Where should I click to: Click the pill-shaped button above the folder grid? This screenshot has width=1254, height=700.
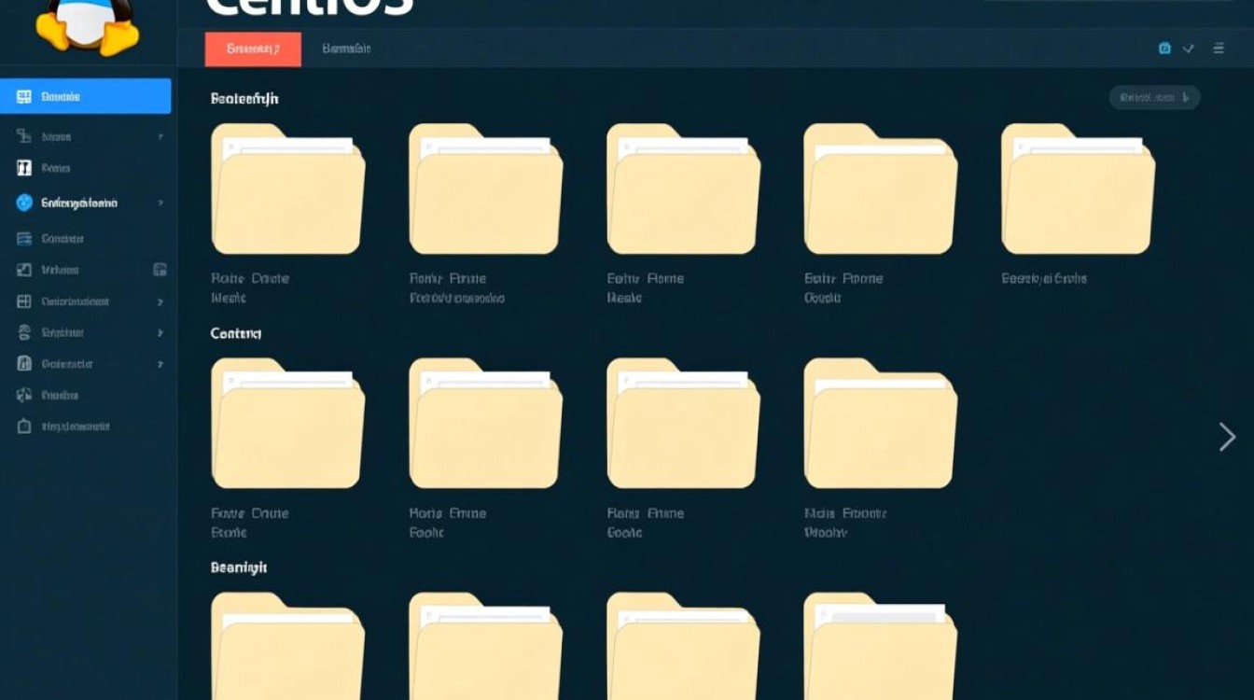(1154, 97)
